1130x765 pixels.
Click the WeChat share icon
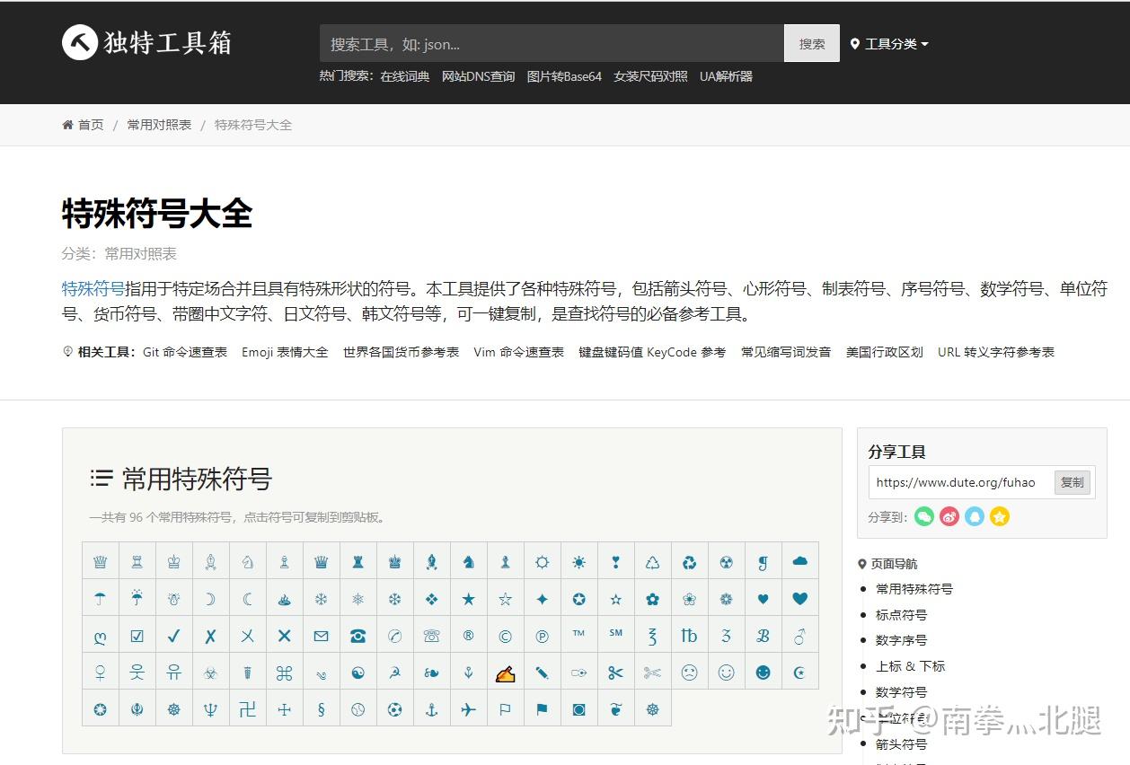[923, 516]
